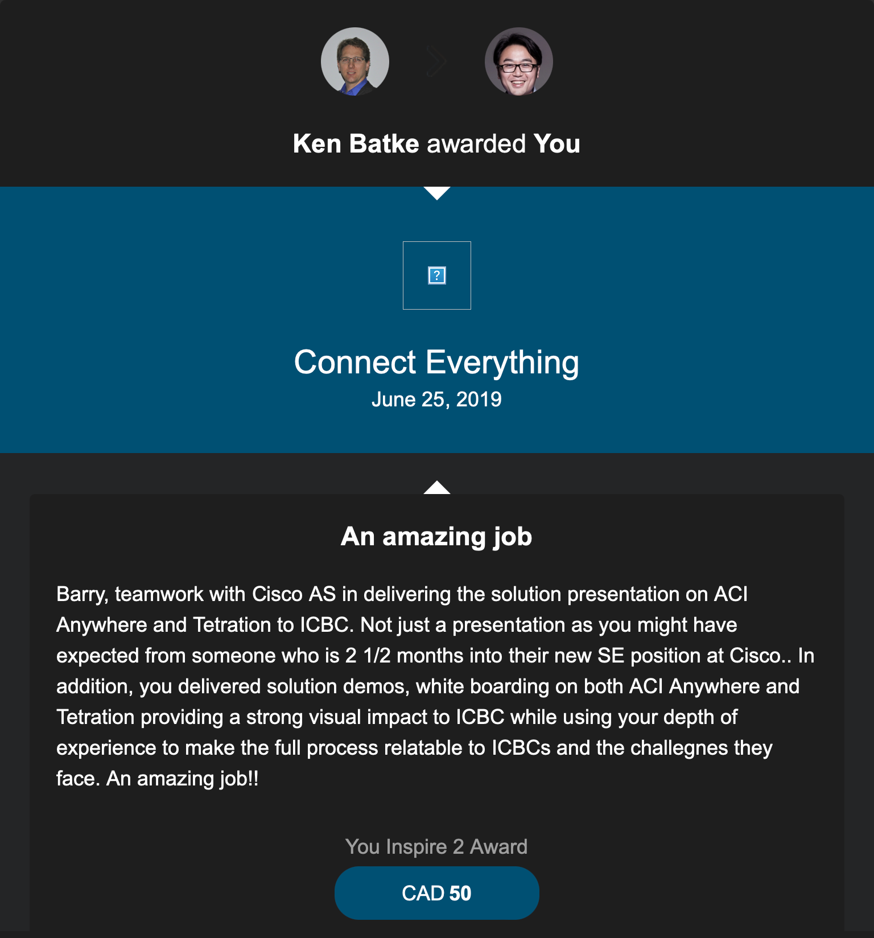Click the bold "You" in the header

556,143
